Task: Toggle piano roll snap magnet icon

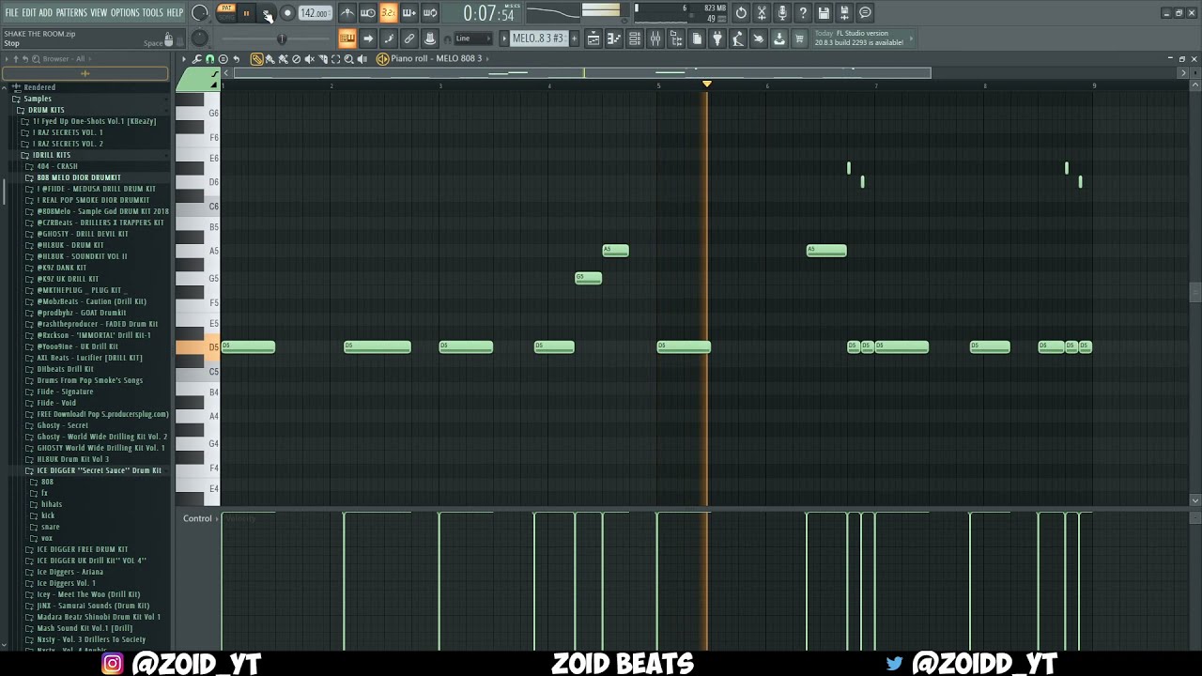Action: (209, 59)
